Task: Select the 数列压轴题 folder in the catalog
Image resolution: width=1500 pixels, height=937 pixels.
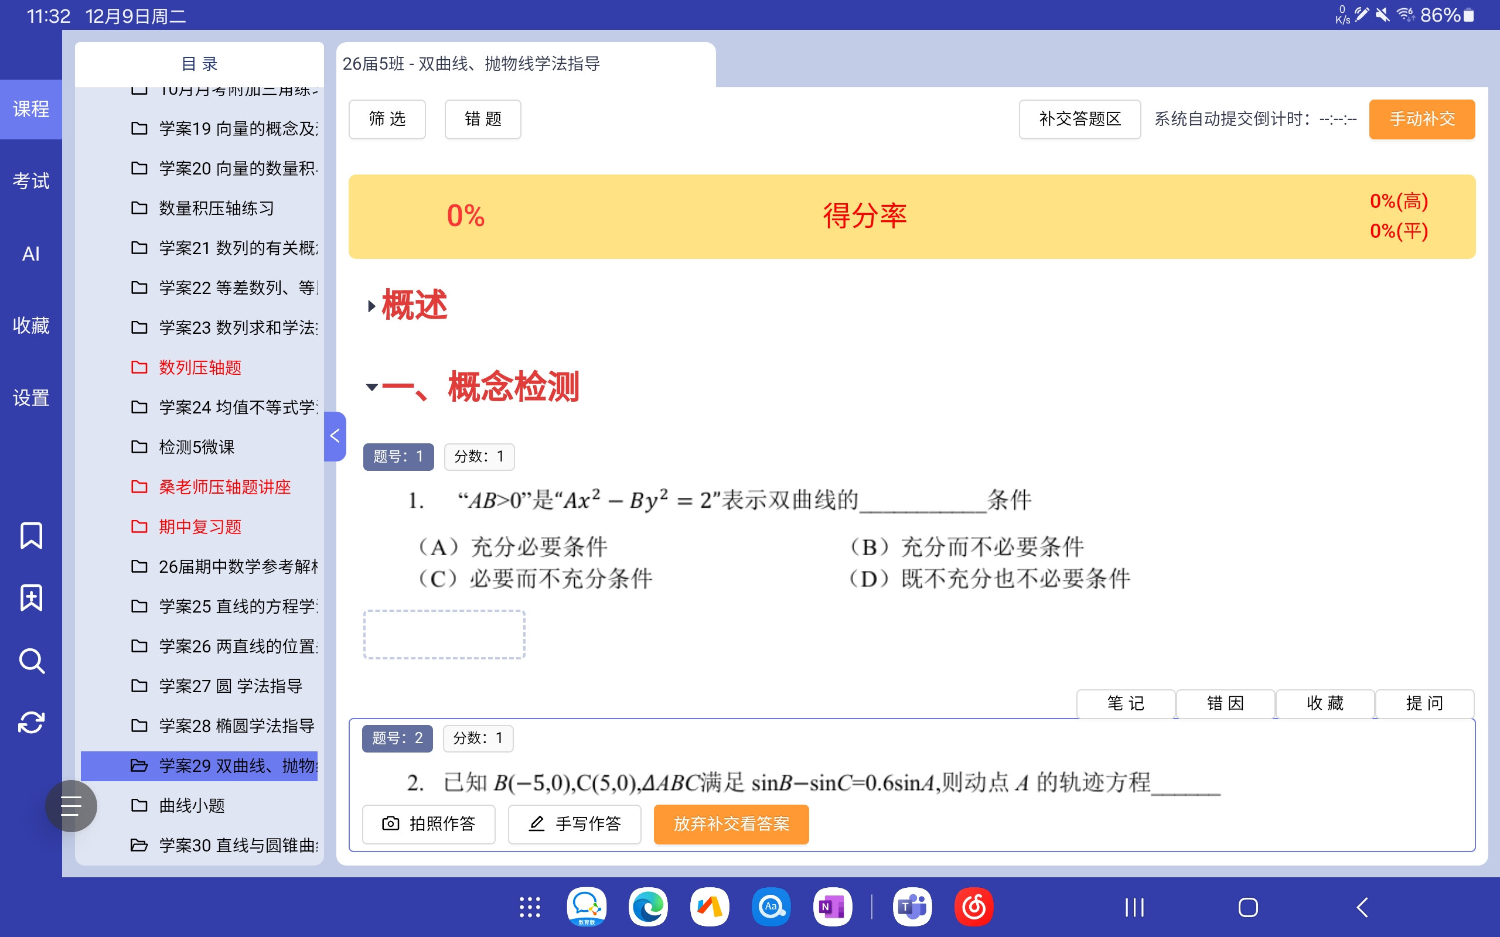Action: pyautogui.click(x=200, y=368)
